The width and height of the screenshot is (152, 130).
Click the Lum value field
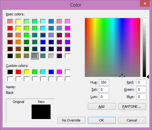tap(104, 97)
